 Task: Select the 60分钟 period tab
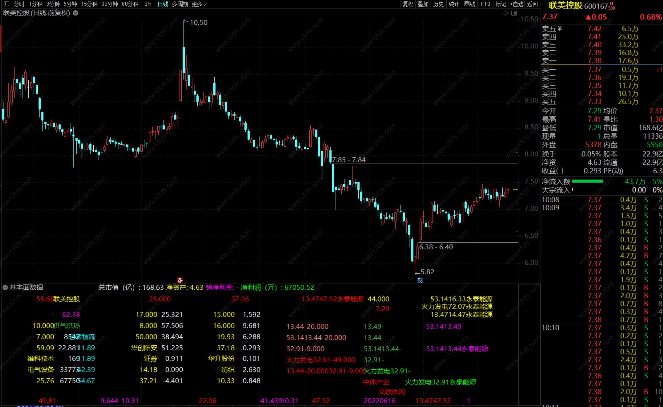pyautogui.click(x=130, y=4)
